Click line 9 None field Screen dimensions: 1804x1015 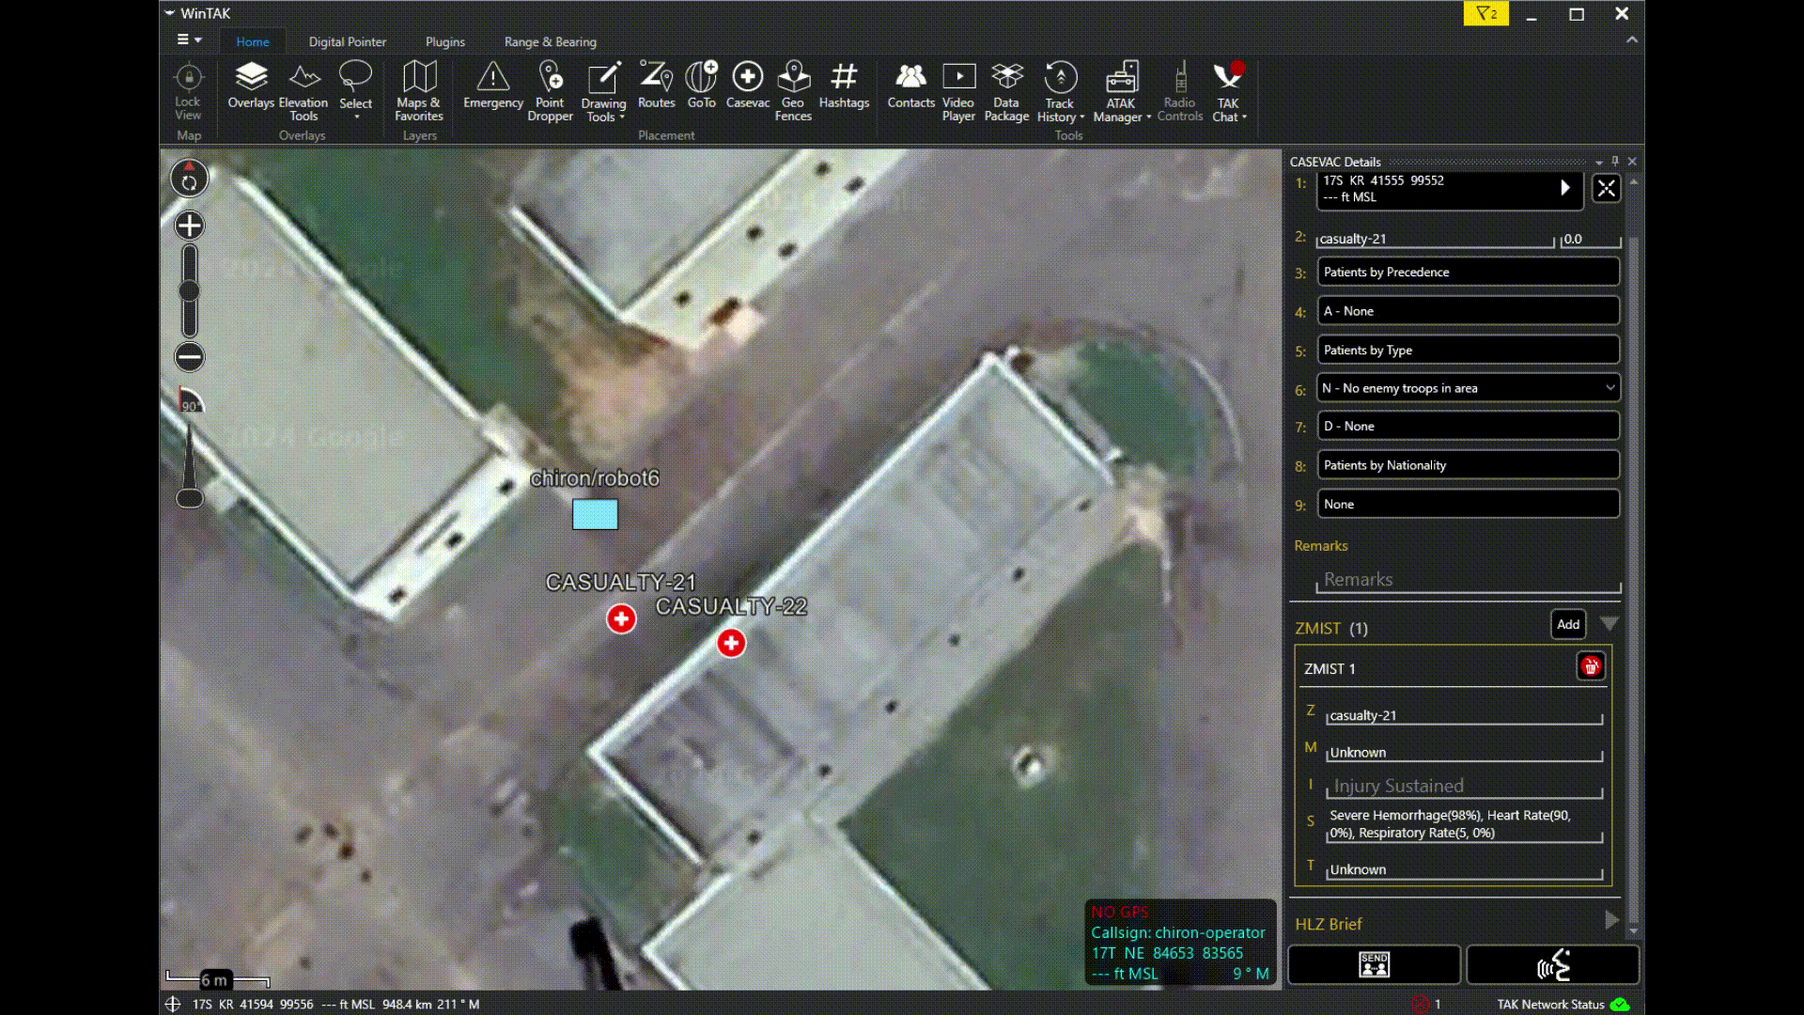pos(1469,505)
